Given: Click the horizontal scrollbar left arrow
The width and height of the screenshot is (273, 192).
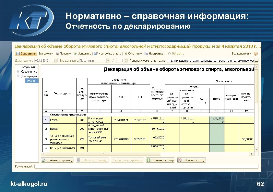Looking at the screenshot, I should click(43, 154).
